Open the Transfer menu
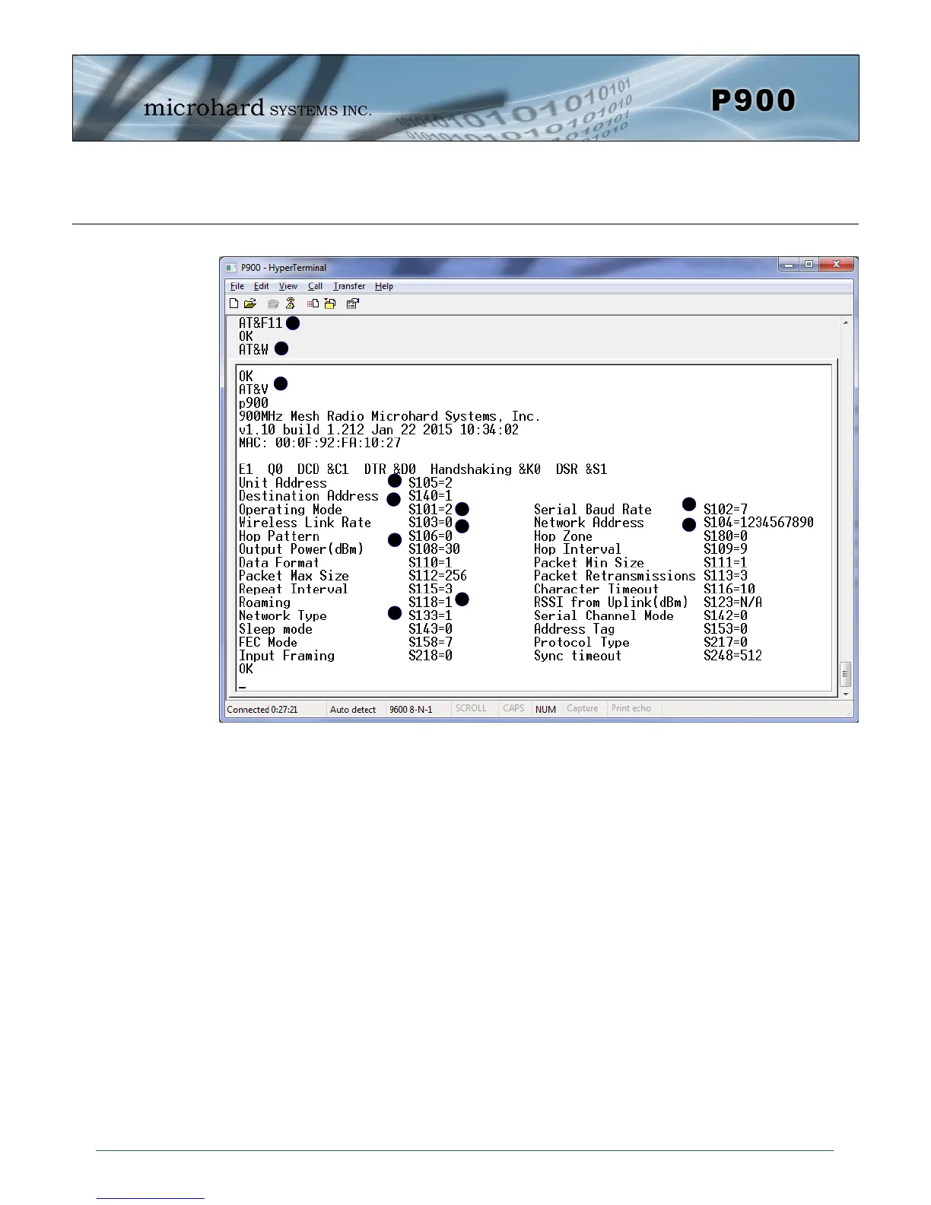Screen dimensions: 931x1205 (349, 287)
